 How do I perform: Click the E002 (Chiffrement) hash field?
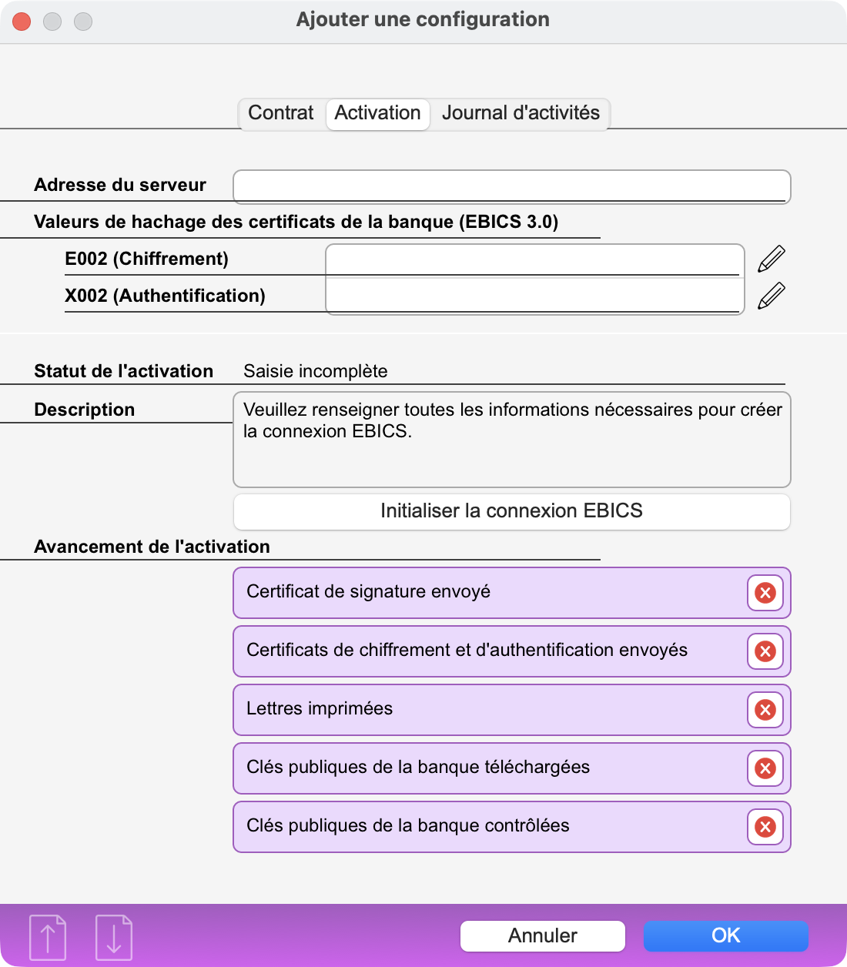click(533, 260)
